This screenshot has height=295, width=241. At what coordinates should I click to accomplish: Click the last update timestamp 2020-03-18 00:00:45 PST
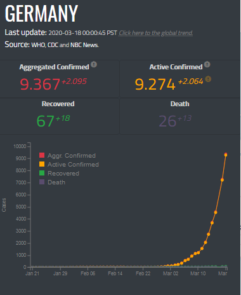(x=82, y=33)
